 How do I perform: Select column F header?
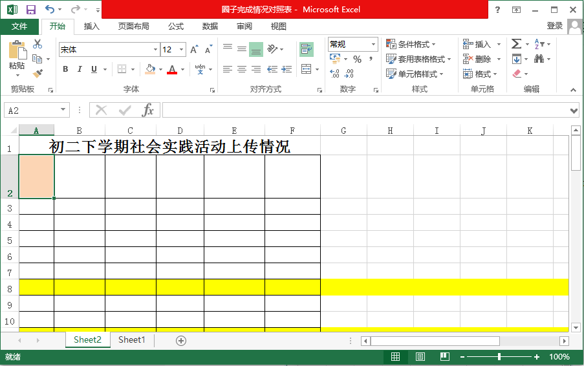tap(292, 131)
